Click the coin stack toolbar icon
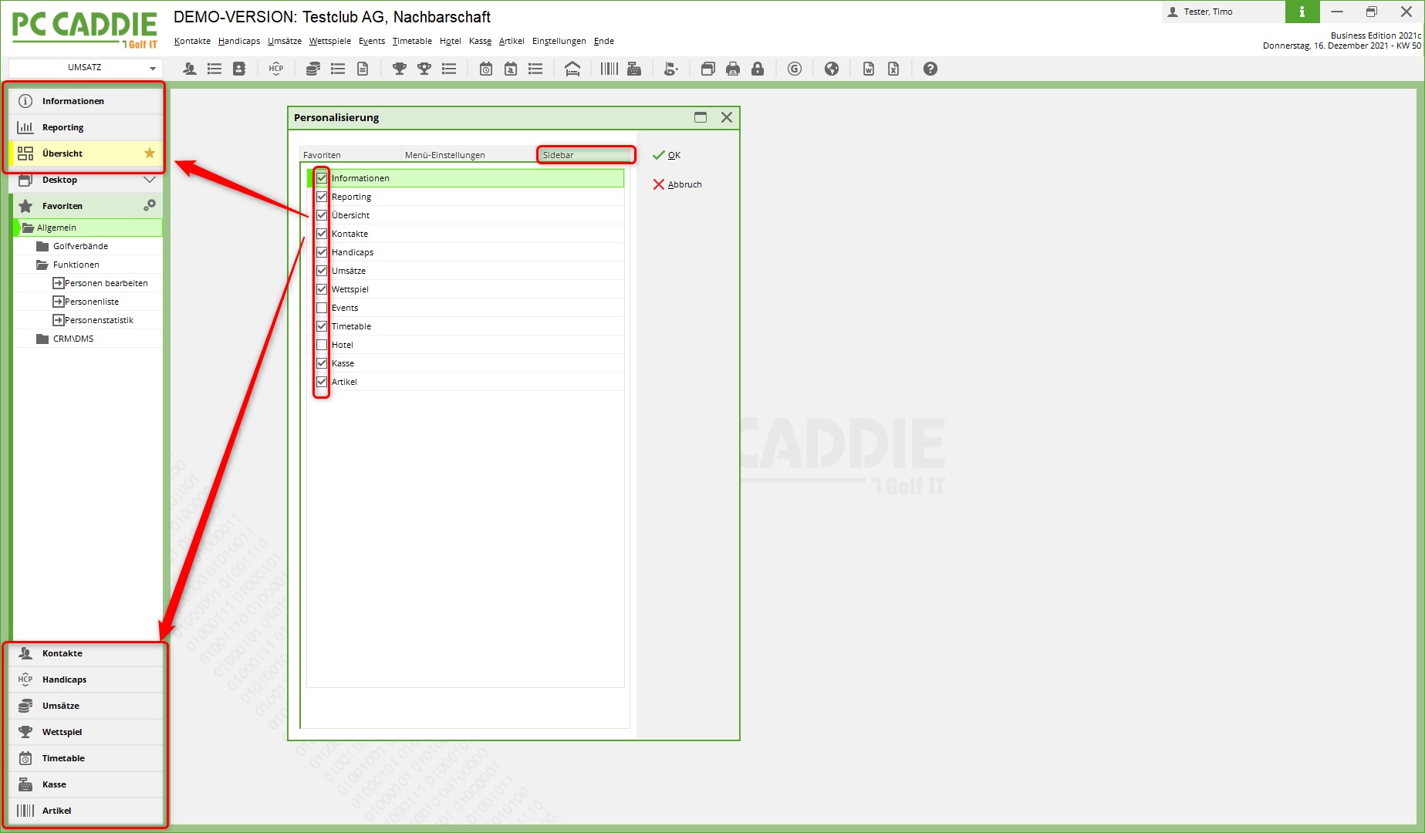This screenshot has width=1425, height=833. tap(312, 69)
